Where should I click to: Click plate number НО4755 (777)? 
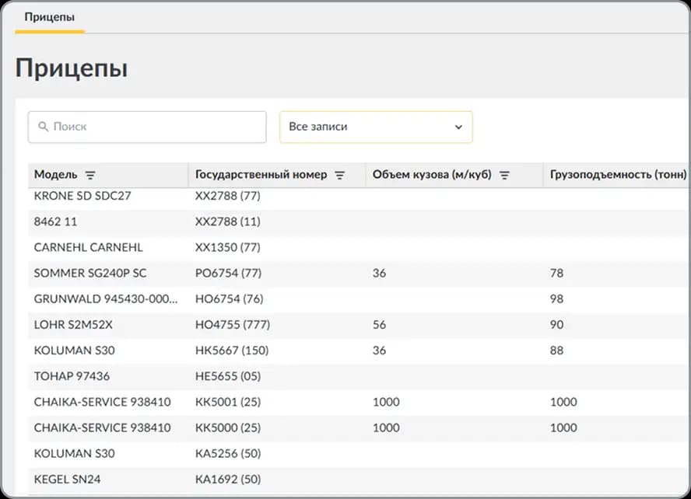pyautogui.click(x=233, y=325)
